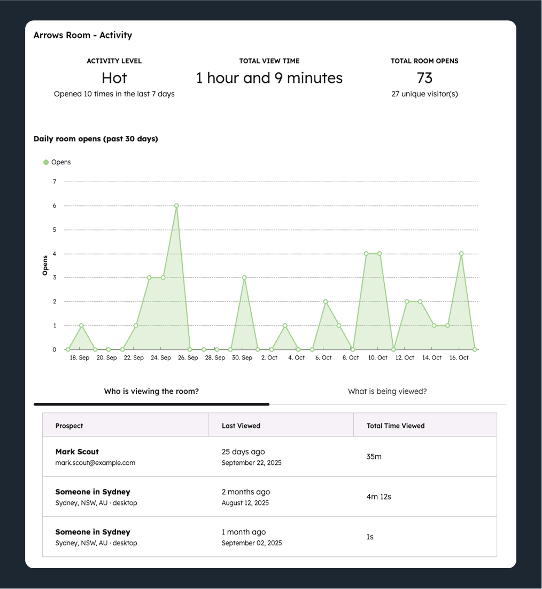Click the 1 hour and 9 minutes value
This screenshot has width=542, height=589.
point(269,78)
